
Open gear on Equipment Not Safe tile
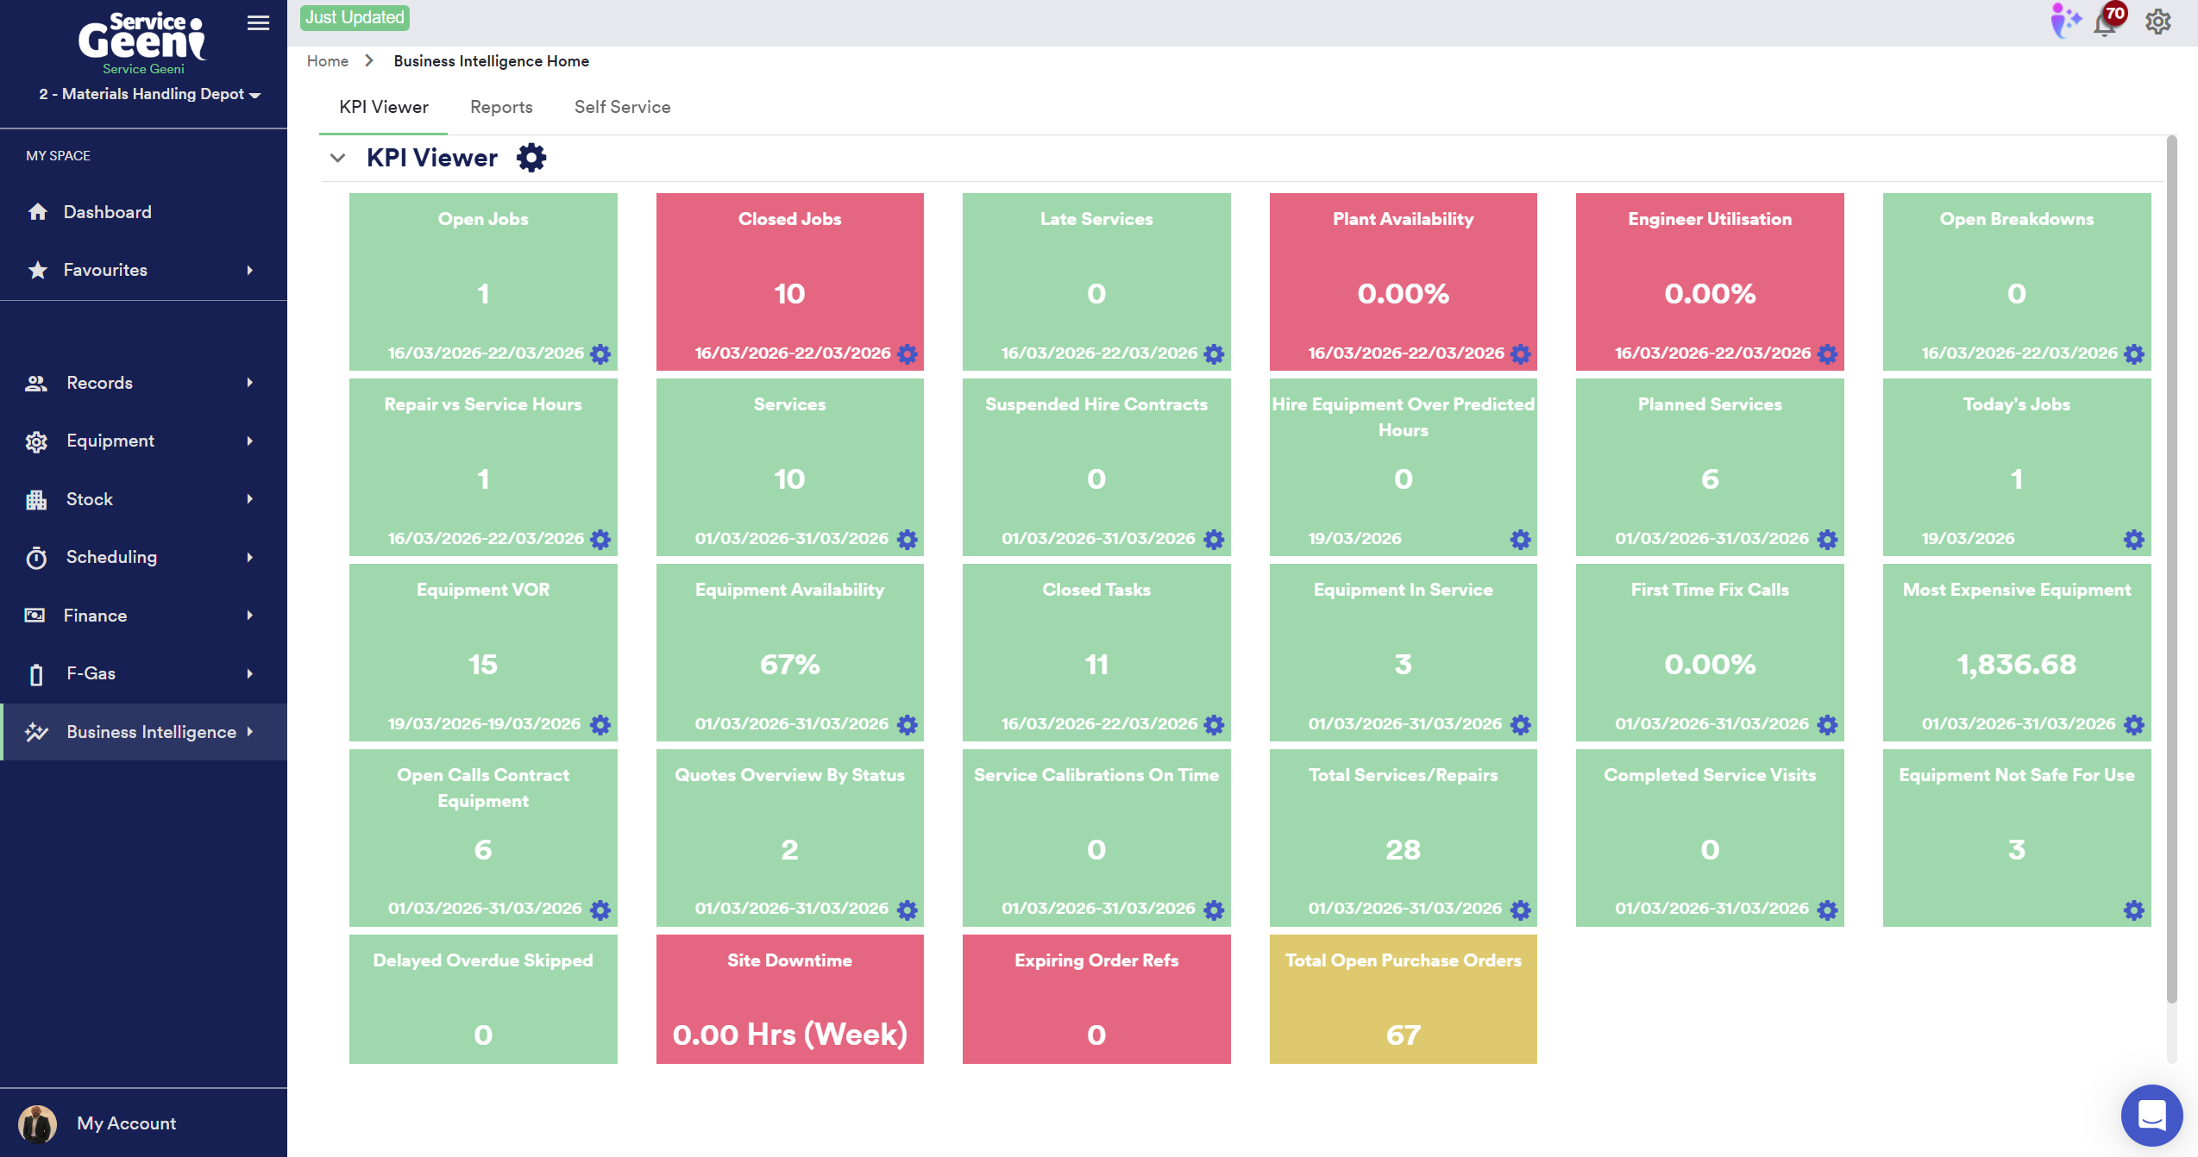tap(2134, 910)
